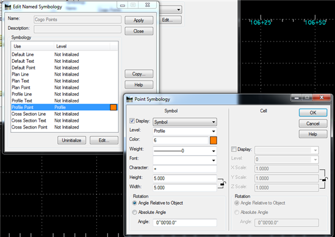This screenshot has width=335, height=237.
Task: Select Symbol Angle Relative to Object radio
Action: point(134,203)
